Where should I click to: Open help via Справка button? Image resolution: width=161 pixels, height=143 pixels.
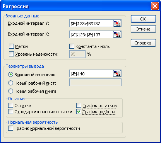pos(143,43)
